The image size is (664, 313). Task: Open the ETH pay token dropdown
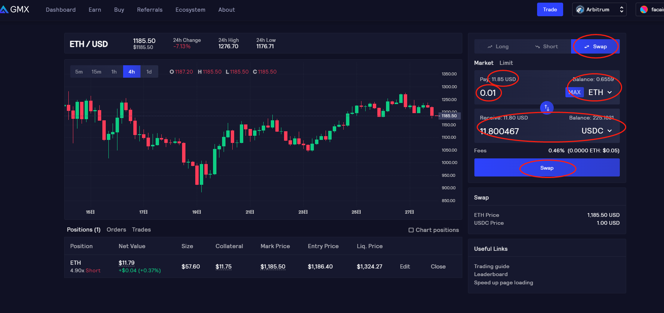click(x=600, y=92)
